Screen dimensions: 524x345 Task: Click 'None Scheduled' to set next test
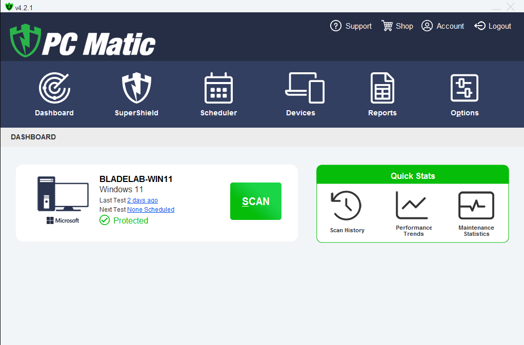[150, 210]
